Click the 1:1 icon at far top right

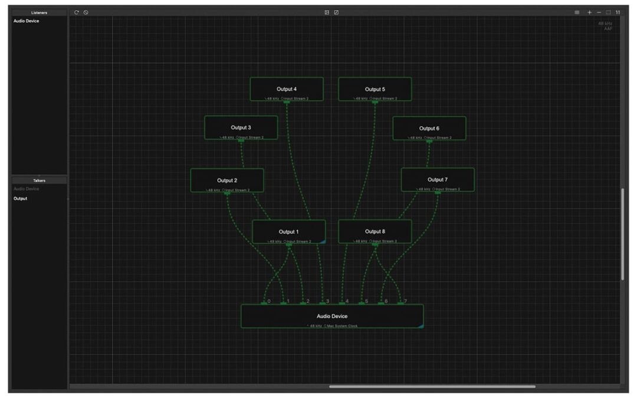[618, 12]
